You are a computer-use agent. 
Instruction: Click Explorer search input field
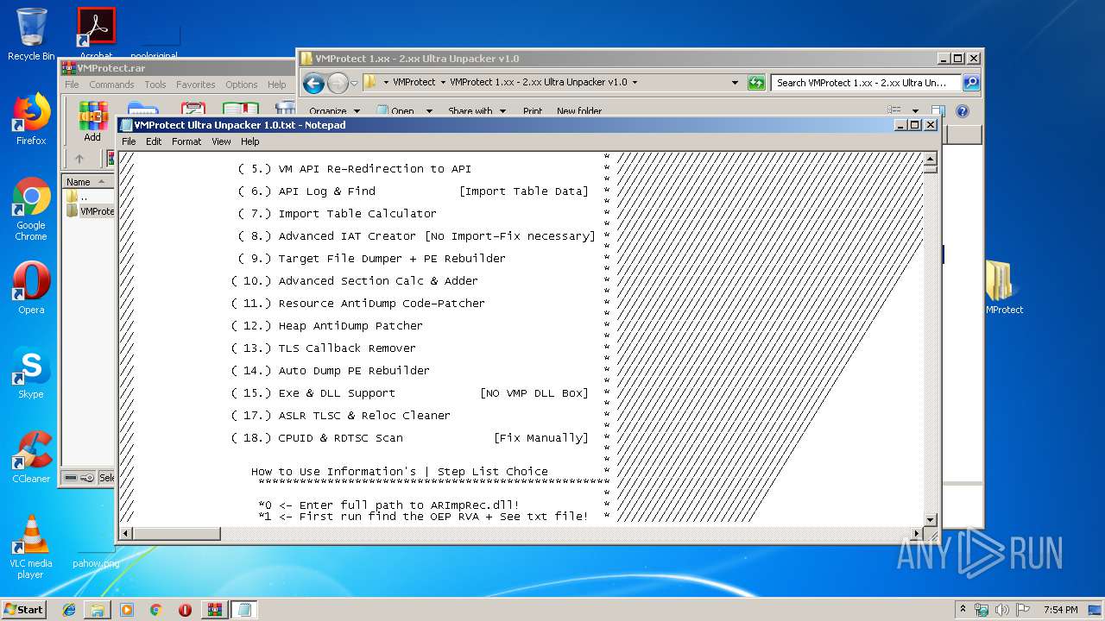coord(866,83)
